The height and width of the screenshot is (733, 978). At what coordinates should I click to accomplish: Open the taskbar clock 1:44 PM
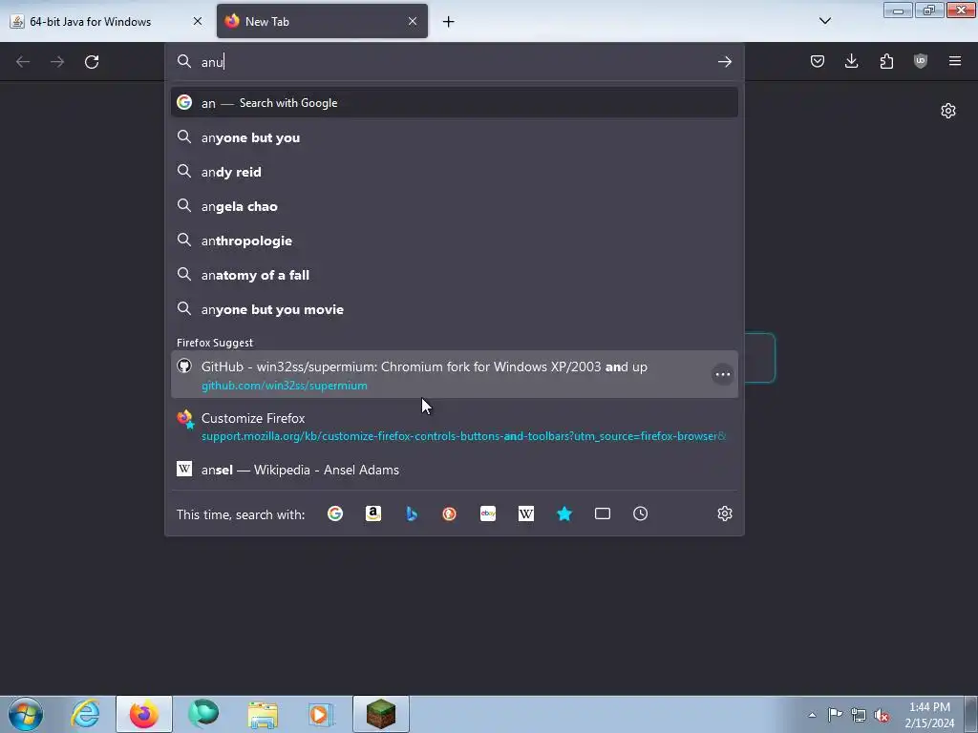click(x=929, y=715)
